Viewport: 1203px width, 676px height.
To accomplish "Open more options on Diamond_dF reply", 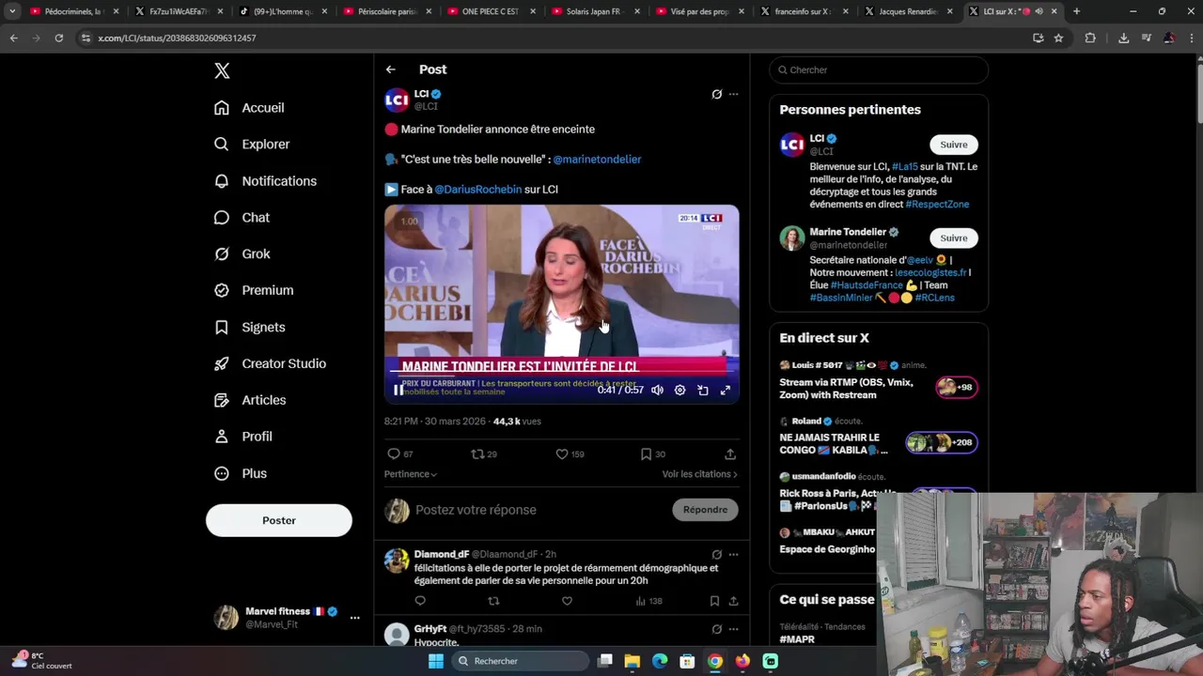I will point(734,555).
